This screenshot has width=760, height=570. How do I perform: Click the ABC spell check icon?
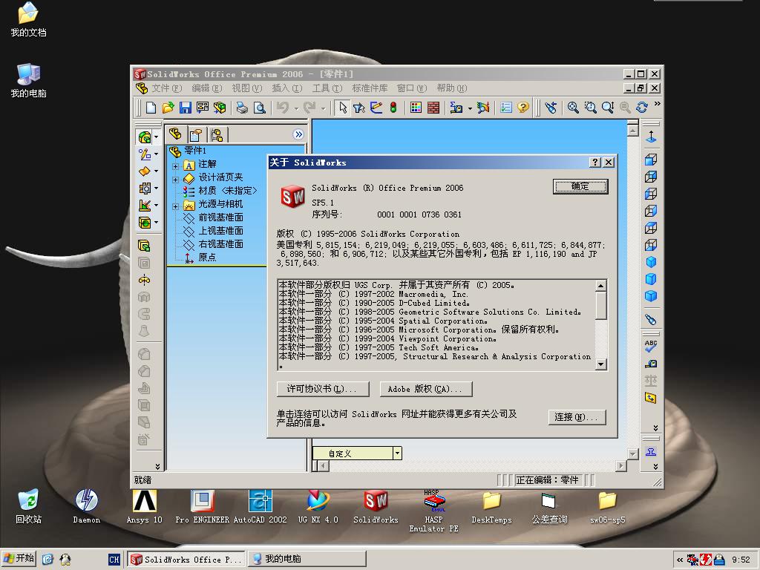click(x=651, y=346)
